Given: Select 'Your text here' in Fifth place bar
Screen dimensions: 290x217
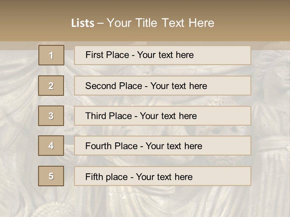Looking at the screenshot, I should pyautogui.click(x=164, y=177).
